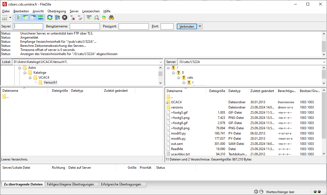The image size is (327, 195).
Task: Sort local list by Dateityp column
Action: pos(86,91)
